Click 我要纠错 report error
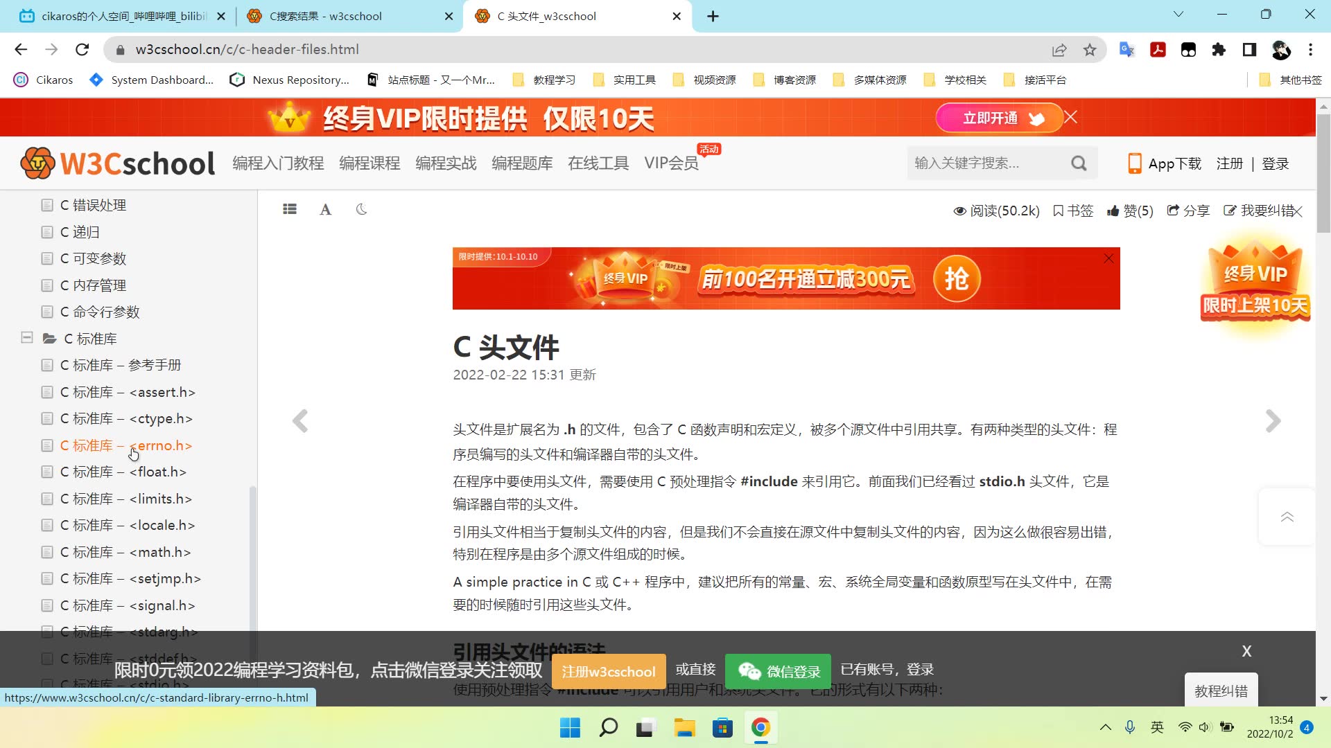 [1258, 211]
